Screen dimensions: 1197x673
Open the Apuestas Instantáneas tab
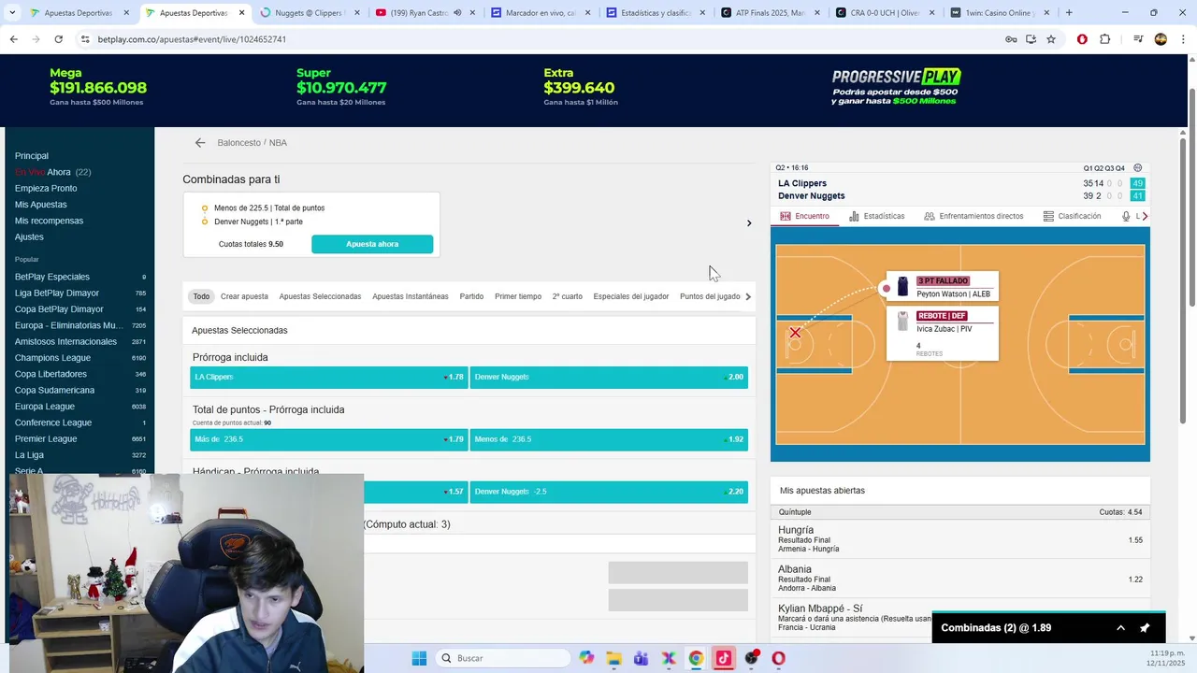[410, 296]
